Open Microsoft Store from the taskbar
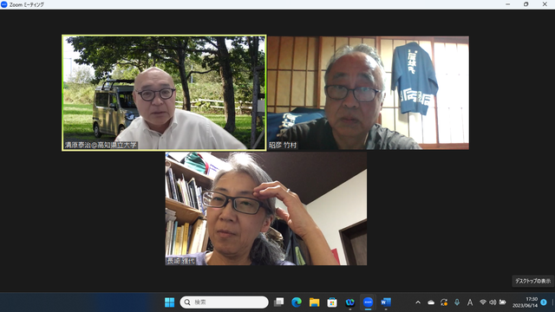Screen dimensions: 555x312 (332, 302)
